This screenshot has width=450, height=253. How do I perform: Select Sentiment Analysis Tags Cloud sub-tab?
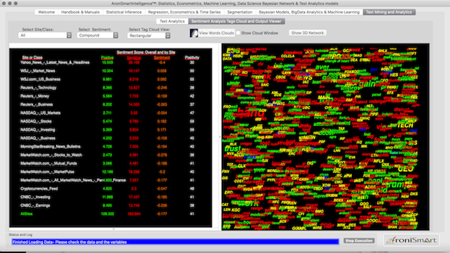(236, 21)
